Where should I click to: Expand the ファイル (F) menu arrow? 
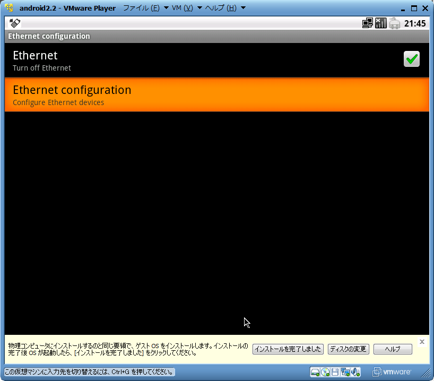point(167,8)
